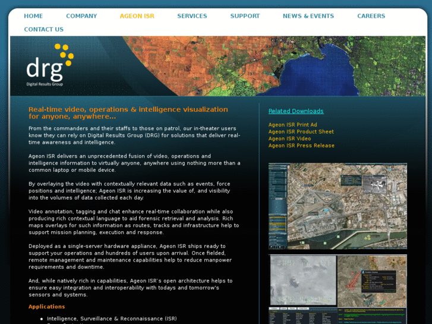432x324 pixels.
Task: Open NEWS & EVENTS
Action: point(308,16)
